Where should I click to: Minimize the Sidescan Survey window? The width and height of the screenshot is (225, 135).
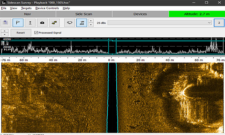(194, 2)
